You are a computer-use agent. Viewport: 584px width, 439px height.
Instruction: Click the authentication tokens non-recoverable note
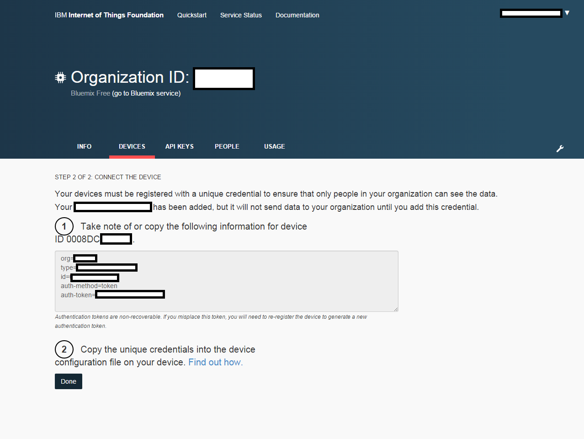[x=211, y=321]
